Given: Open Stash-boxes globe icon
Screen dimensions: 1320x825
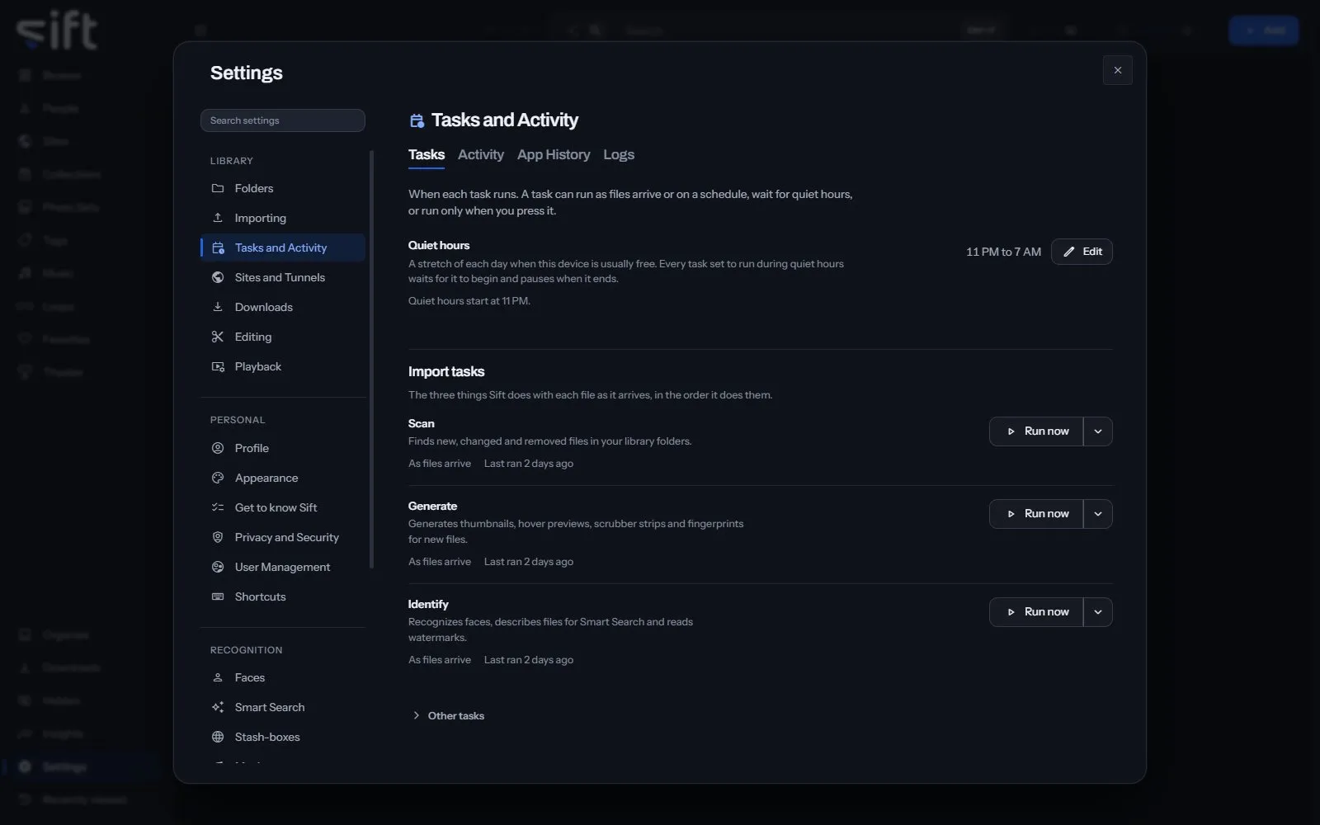Looking at the screenshot, I should point(218,737).
